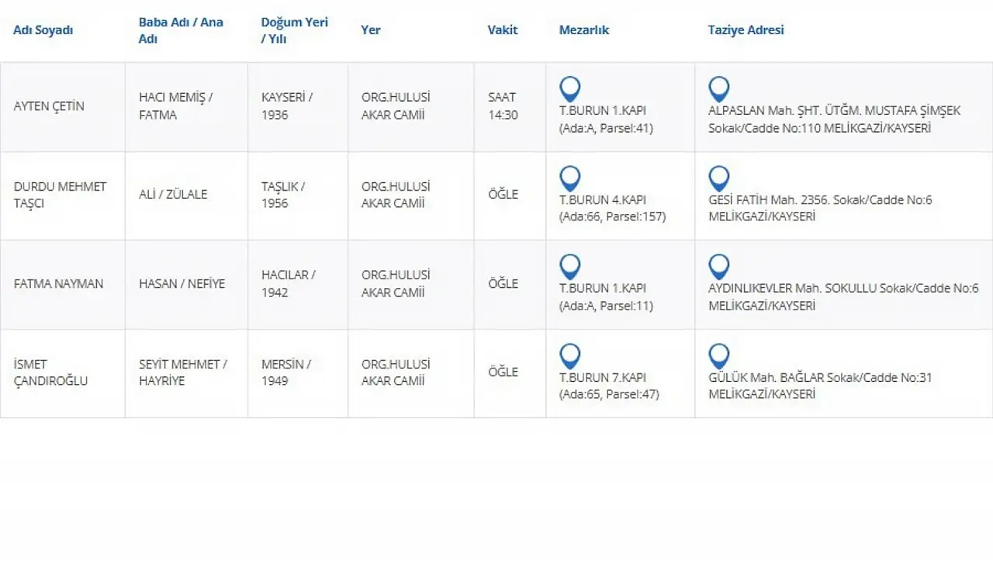Viewport: 993px width, 561px height.
Task: Click the Baba Adı / Ana Adı header
Action: click(x=181, y=30)
